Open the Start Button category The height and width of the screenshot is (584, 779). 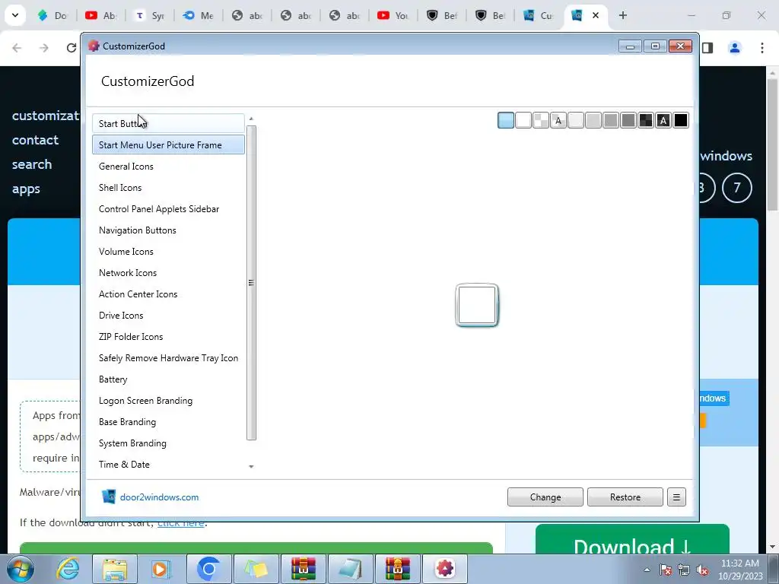(x=168, y=124)
